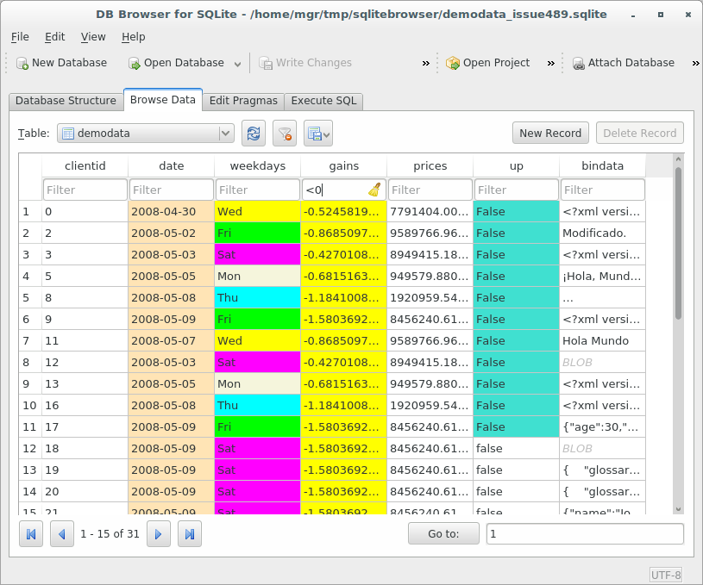Click the Delete Record button
The image size is (703, 585).
(x=640, y=133)
